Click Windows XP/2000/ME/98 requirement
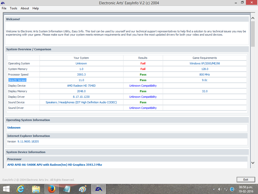Viewport: 258px width, 194px height. tap(205, 63)
